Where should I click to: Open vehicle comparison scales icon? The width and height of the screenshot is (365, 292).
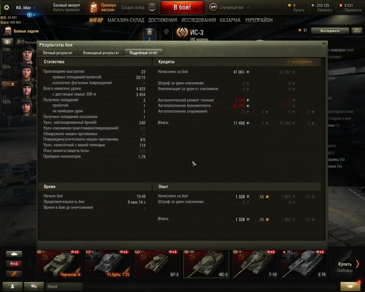(x=356, y=30)
